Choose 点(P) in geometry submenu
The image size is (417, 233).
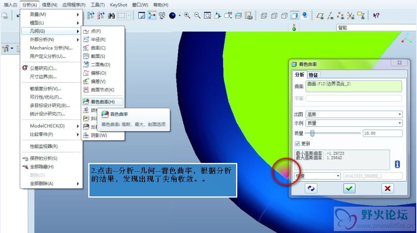click(x=103, y=31)
